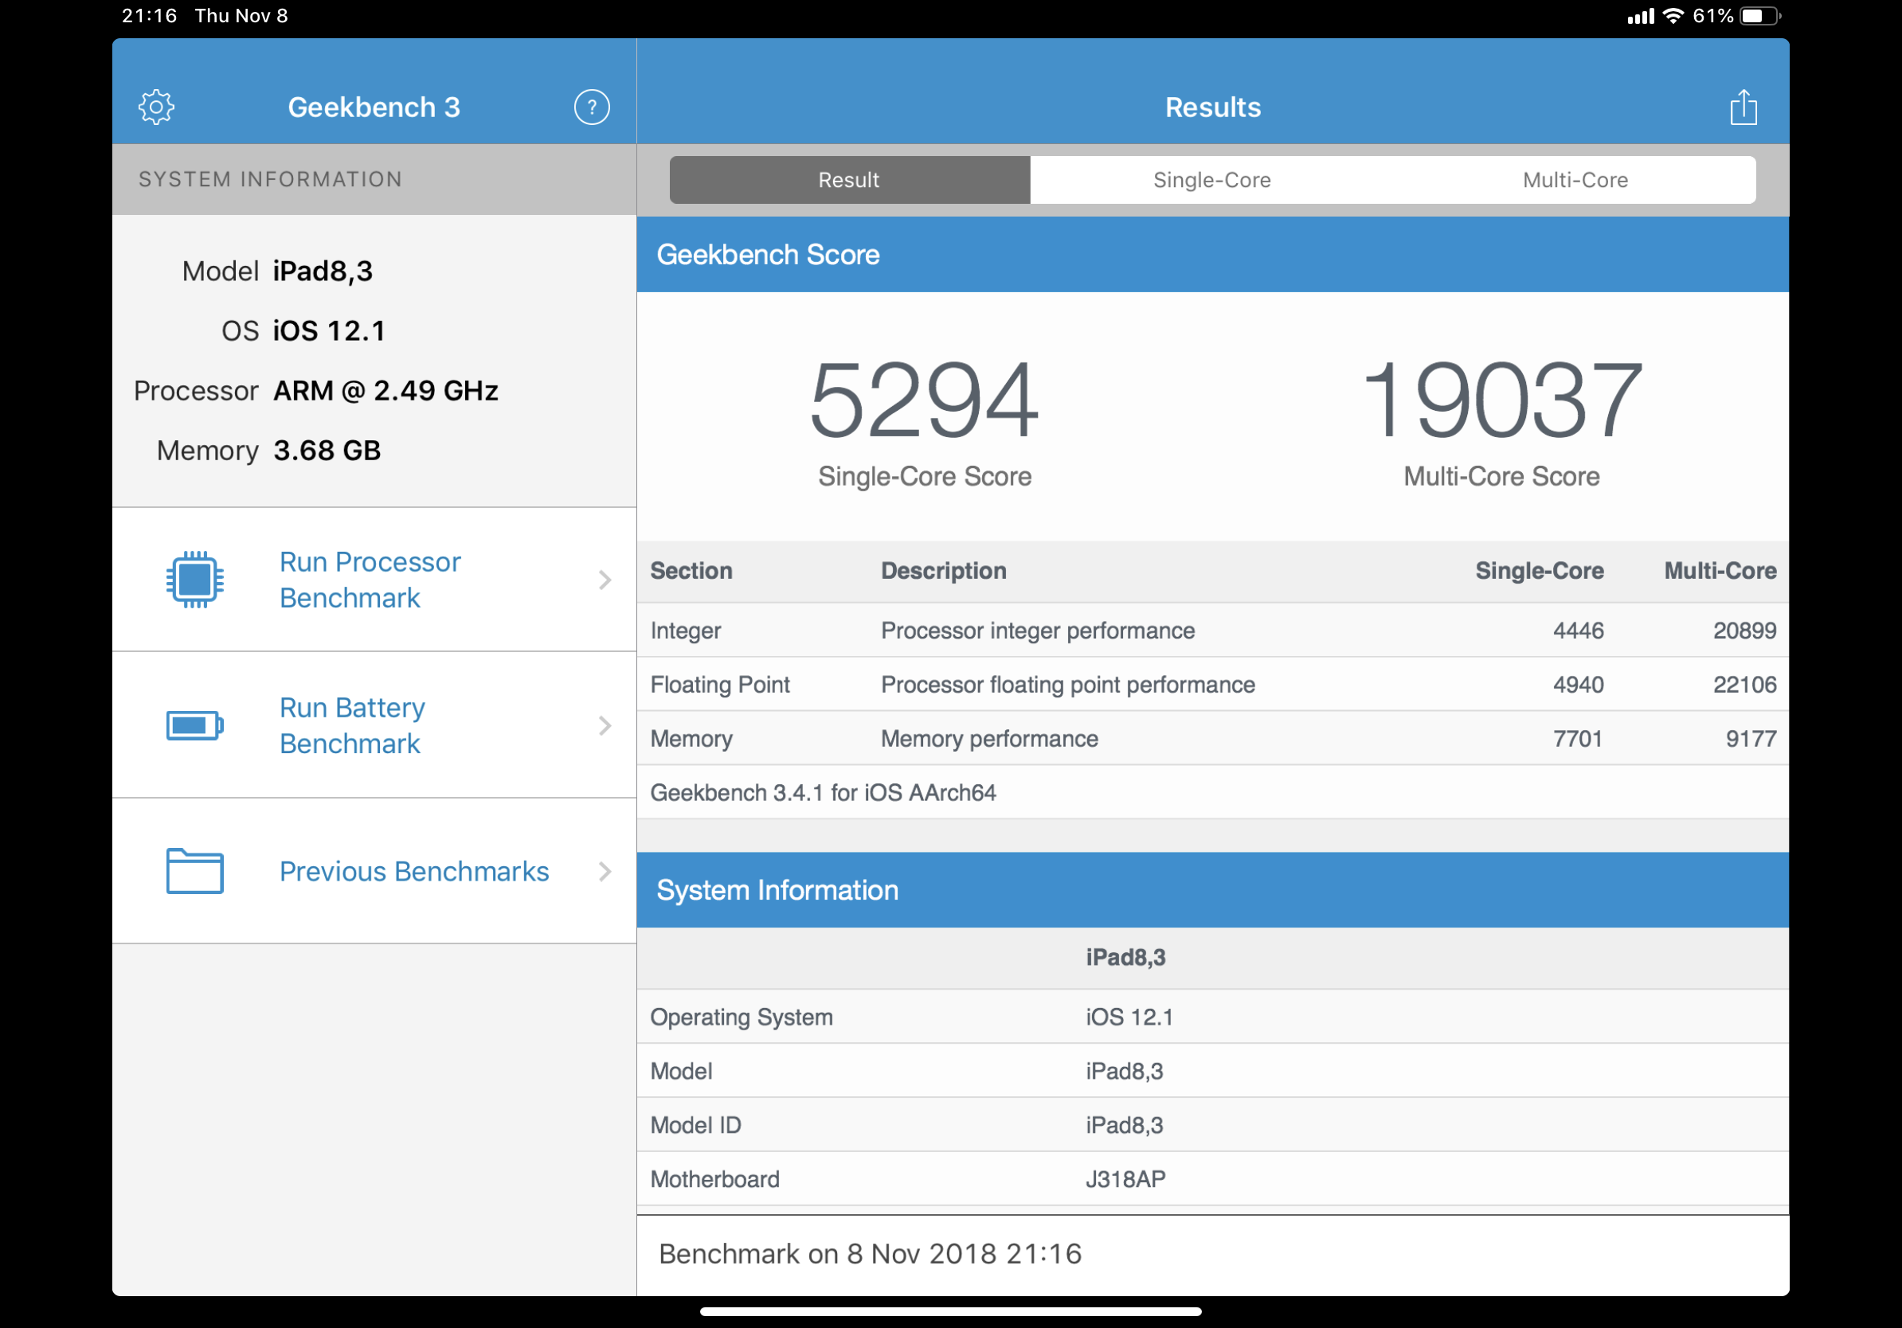
Task: Tap the help question mark icon
Action: [592, 107]
